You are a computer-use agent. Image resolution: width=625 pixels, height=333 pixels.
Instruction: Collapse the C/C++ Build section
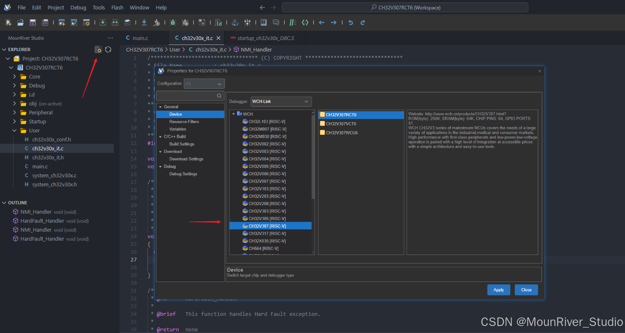(161, 136)
